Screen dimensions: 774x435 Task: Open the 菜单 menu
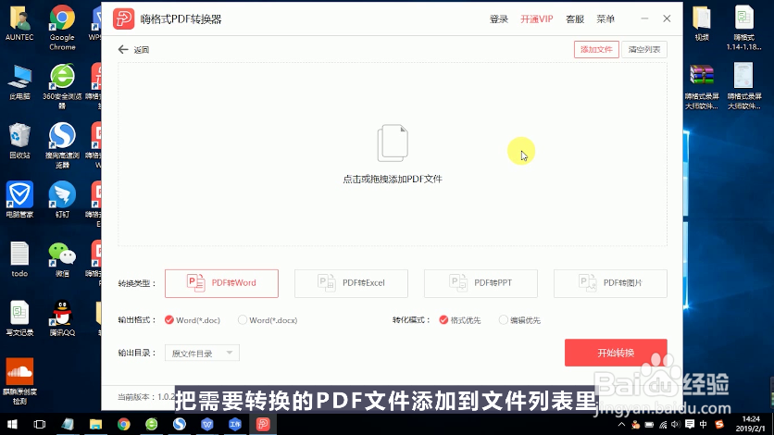coord(605,19)
